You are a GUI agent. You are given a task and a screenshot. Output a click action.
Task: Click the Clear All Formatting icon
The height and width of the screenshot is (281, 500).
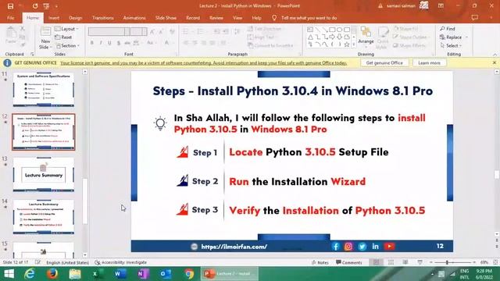pyautogui.click(x=172, y=31)
